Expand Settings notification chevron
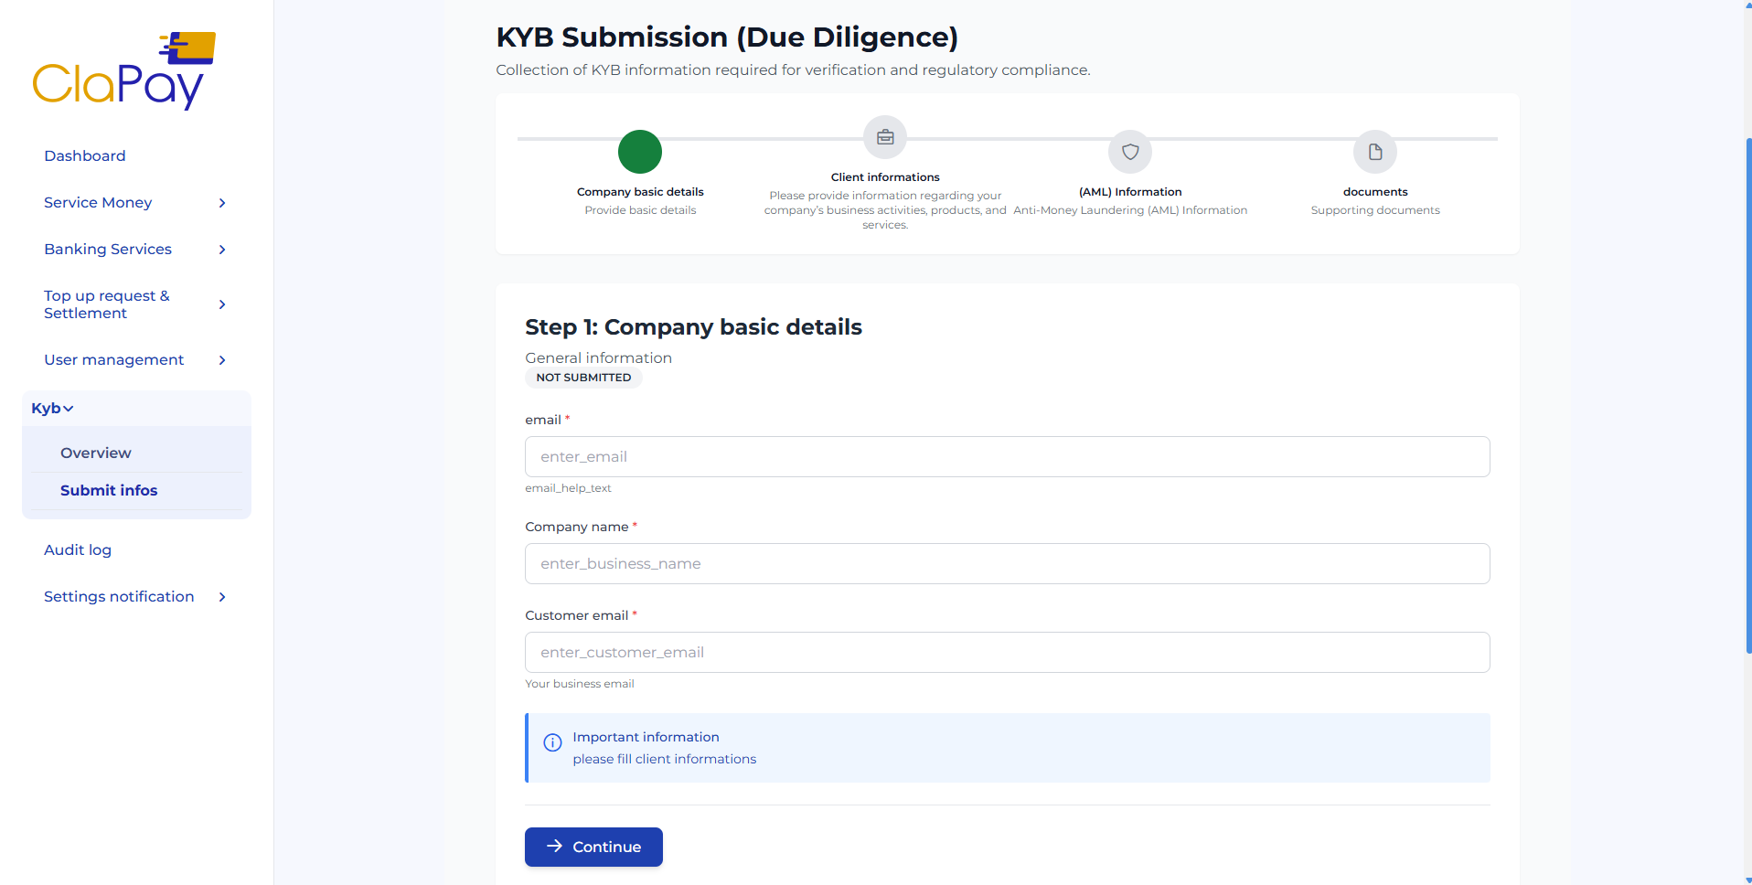The height and width of the screenshot is (885, 1752). click(222, 597)
